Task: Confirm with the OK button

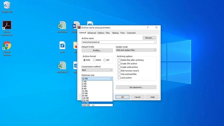Action: pyautogui.click(x=122, y=97)
